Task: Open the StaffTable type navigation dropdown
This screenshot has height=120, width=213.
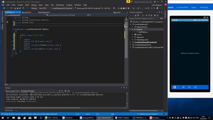Action: 66,15
